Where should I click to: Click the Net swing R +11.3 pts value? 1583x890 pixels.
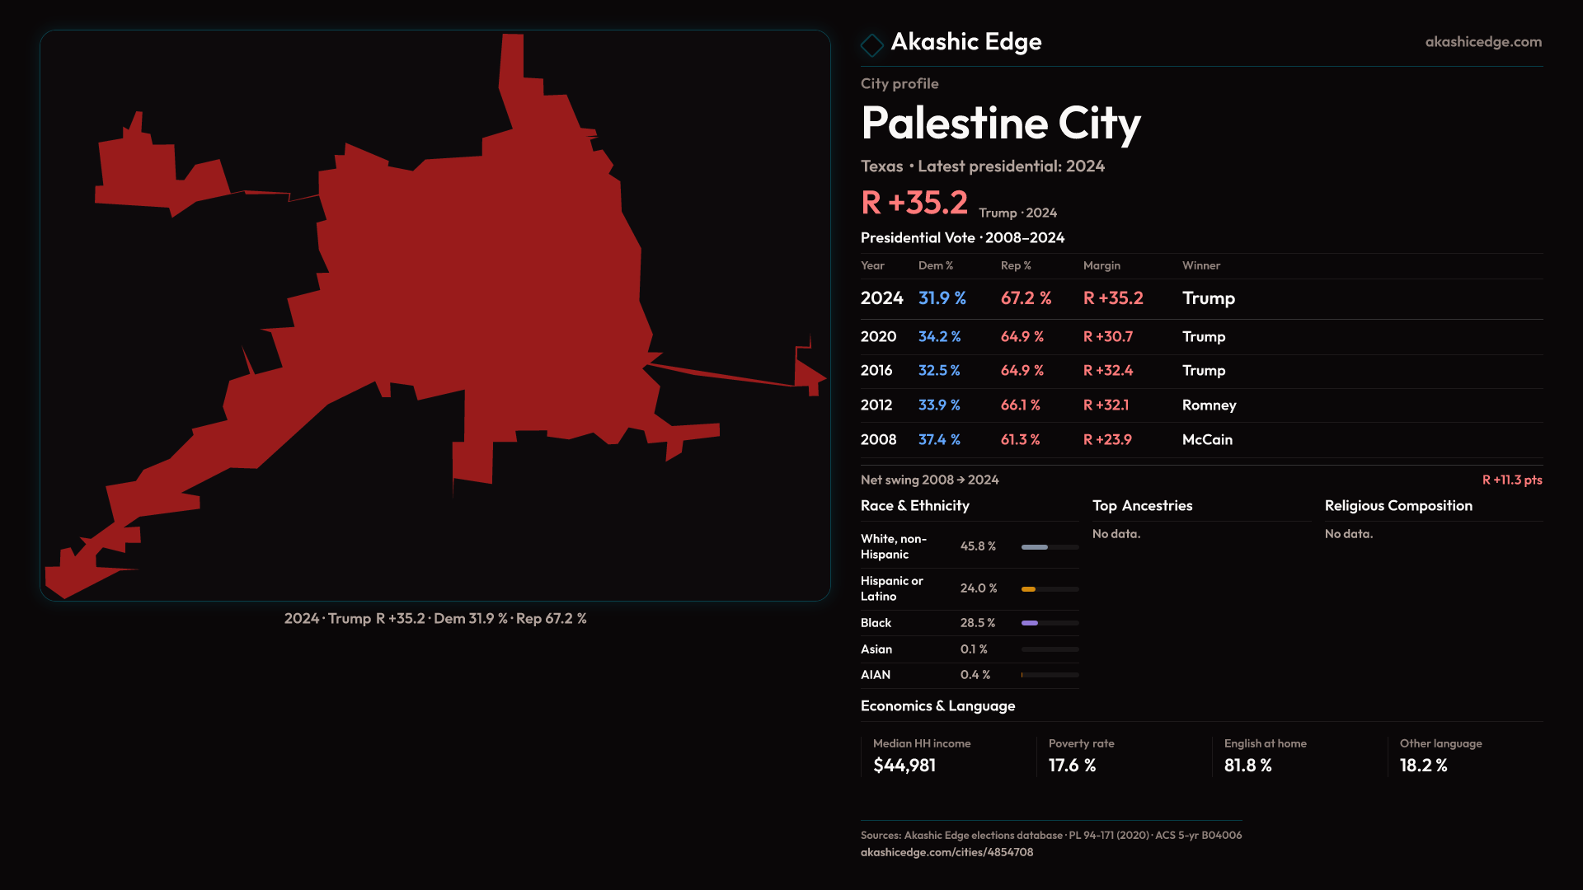point(1511,480)
